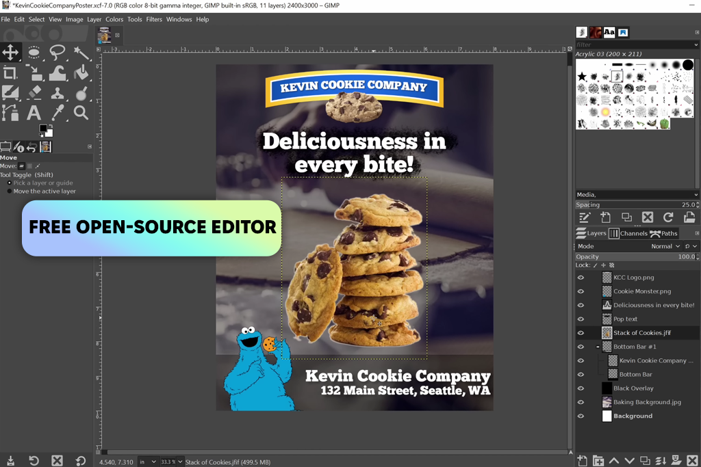Open the Device Status tab icon

click(x=18, y=147)
